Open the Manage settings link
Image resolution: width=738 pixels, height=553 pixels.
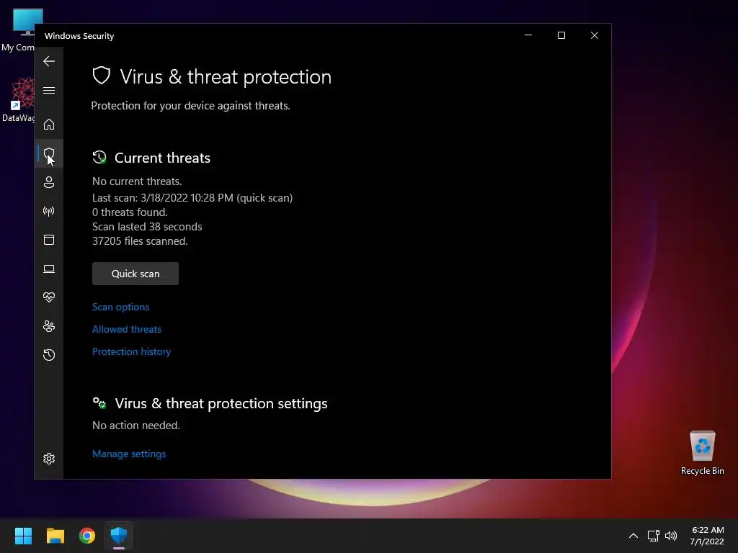coord(129,454)
